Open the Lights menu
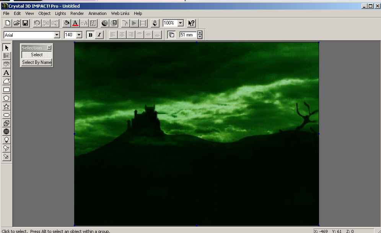The image size is (381, 233). point(60,13)
